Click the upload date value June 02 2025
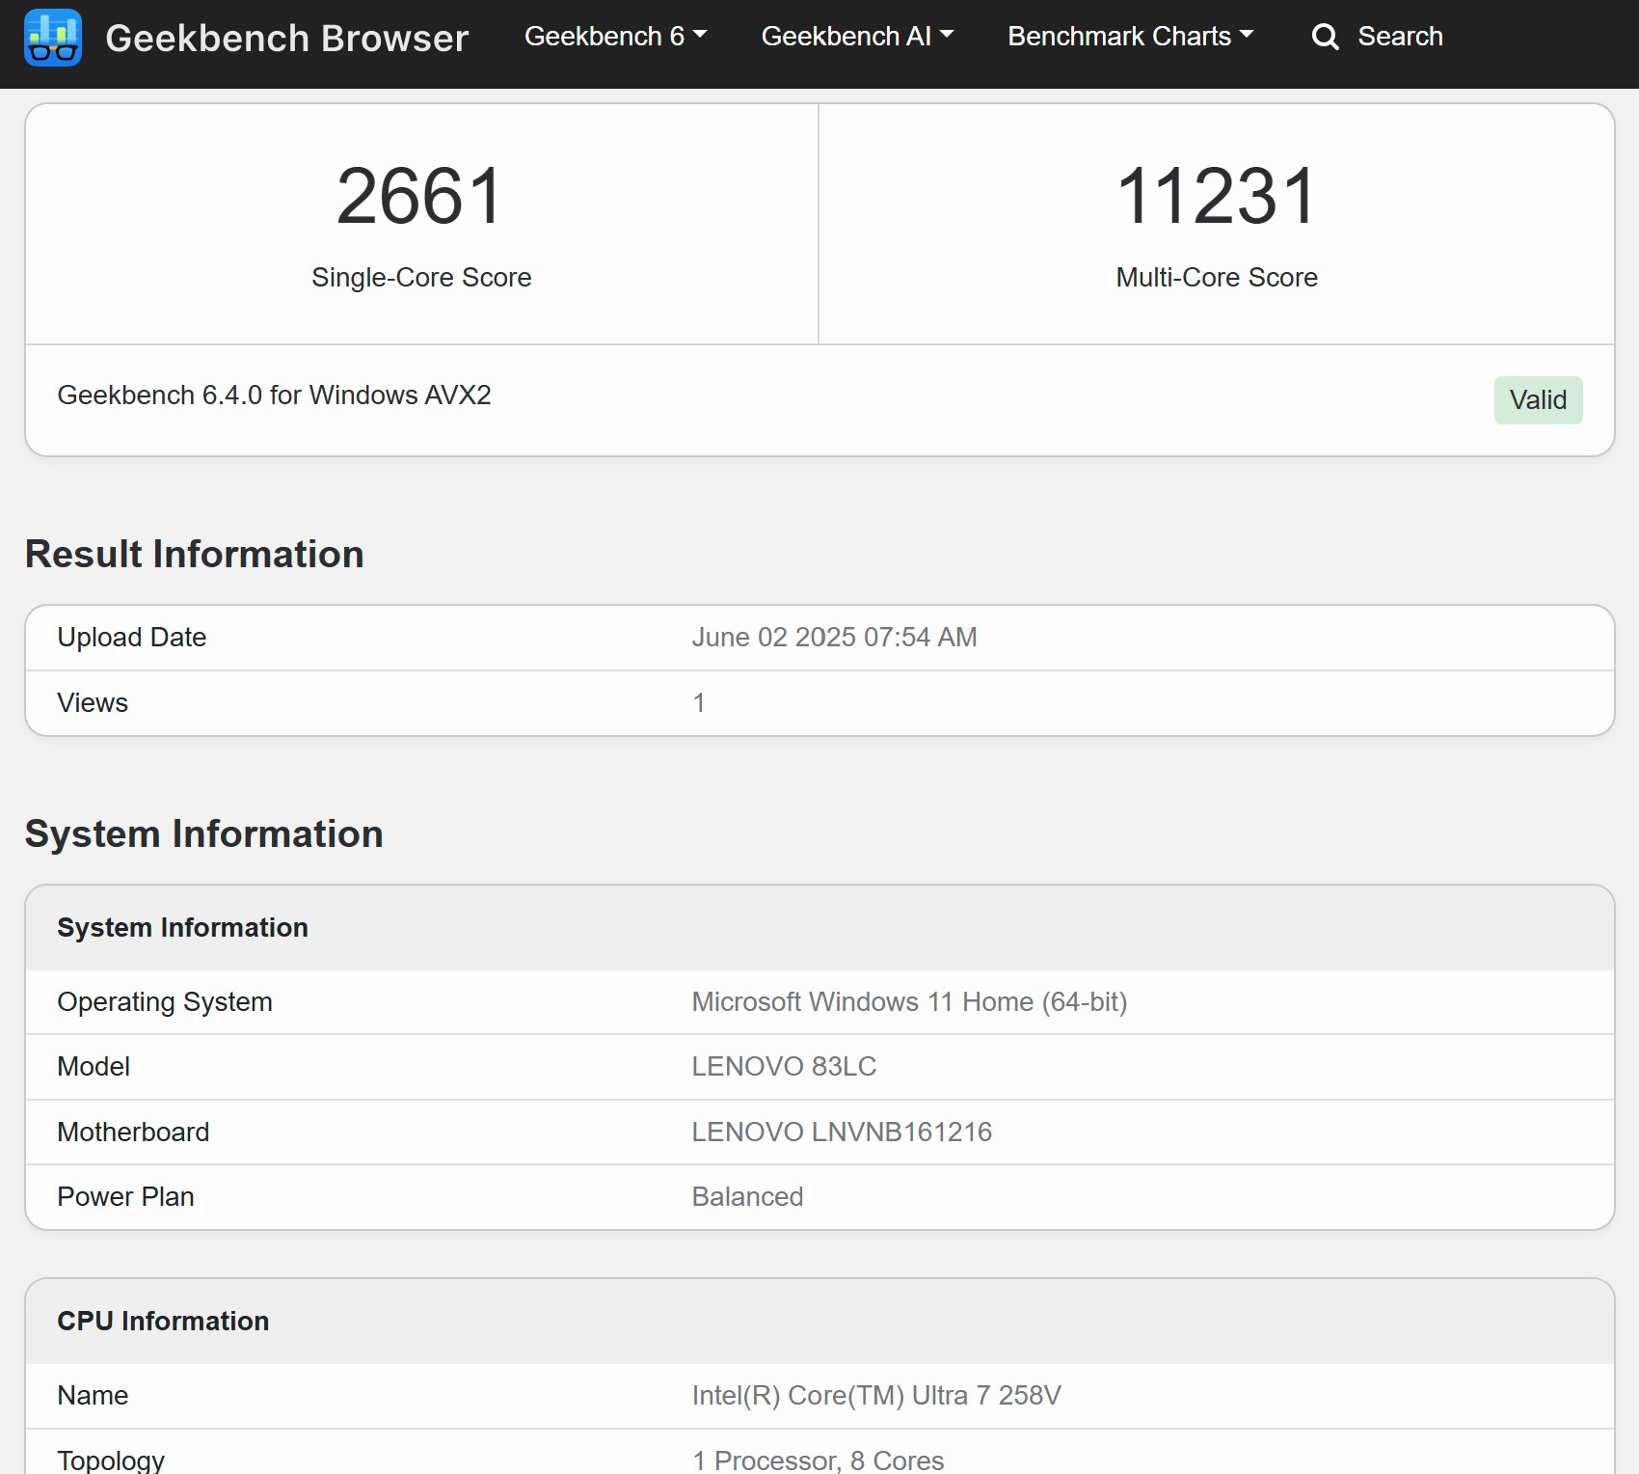 pyautogui.click(x=834, y=638)
